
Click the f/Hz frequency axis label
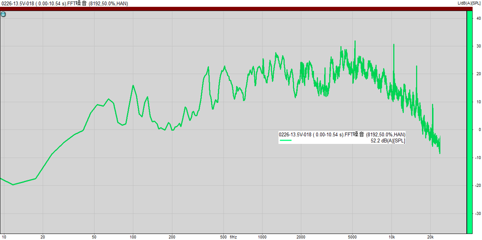point(233,237)
